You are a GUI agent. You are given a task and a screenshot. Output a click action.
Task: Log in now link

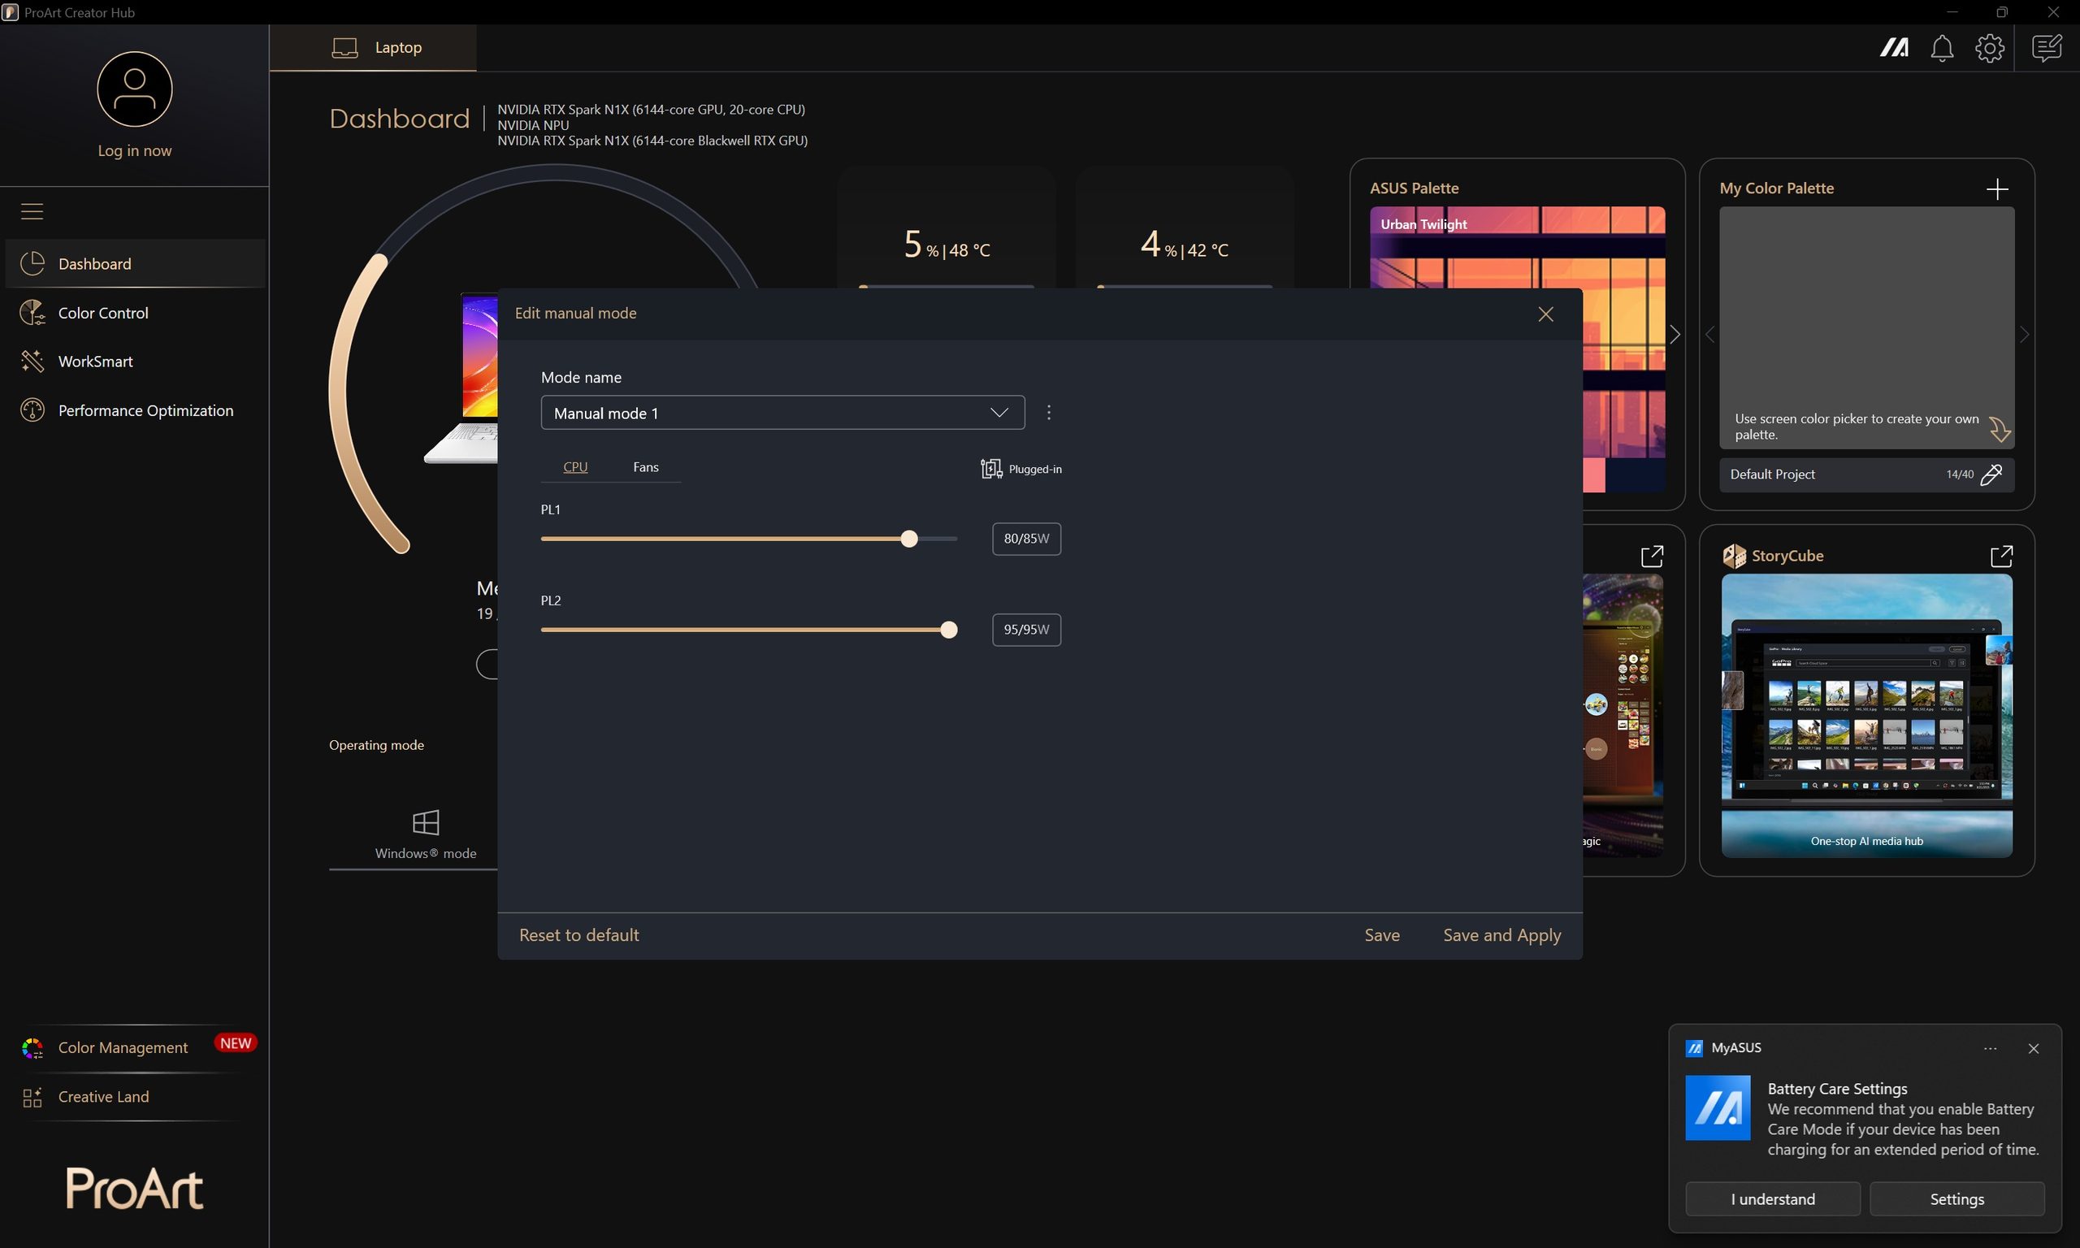(x=135, y=150)
